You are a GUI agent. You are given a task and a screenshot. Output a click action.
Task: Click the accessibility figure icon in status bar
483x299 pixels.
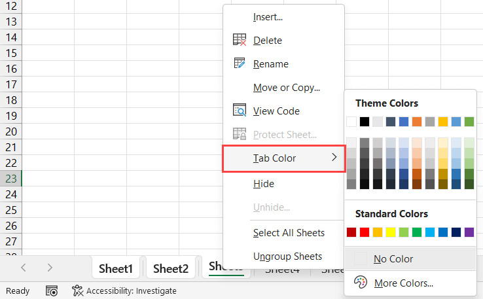tap(77, 290)
